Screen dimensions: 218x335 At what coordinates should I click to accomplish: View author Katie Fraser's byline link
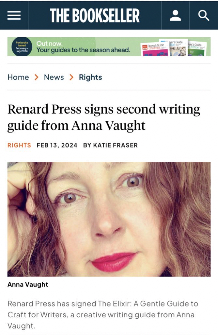[110, 145]
